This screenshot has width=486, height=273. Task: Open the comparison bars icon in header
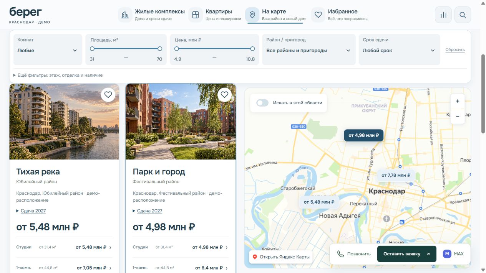click(x=443, y=15)
